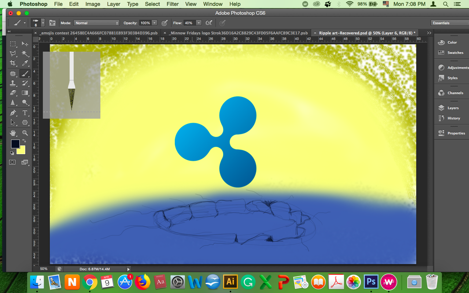
Task: Toggle tablet pressure for size
Action: pyautogui.click(x=222, y=23)
